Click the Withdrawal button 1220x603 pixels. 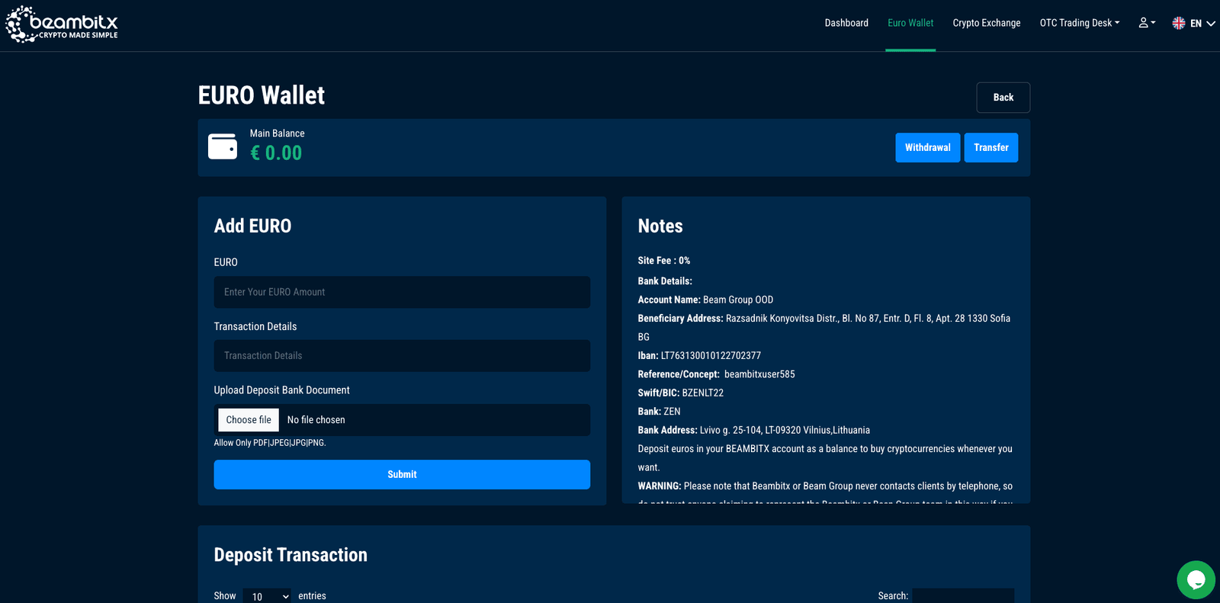pyautogui.click(x=928, y=148)
